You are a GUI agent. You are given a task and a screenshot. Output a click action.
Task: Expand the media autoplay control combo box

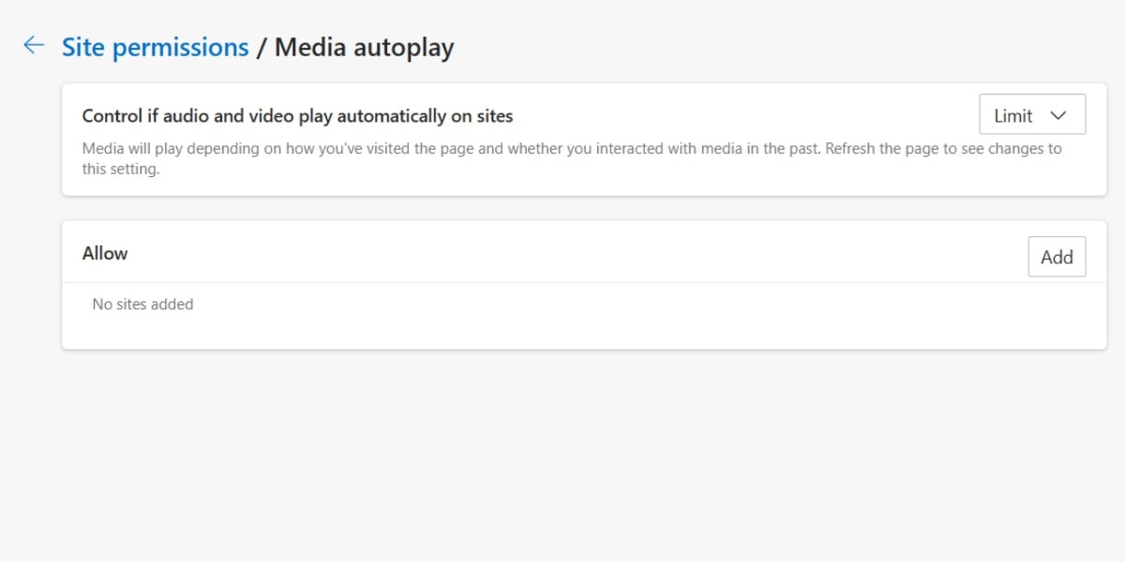pyautogui.click(x=1032, y=115)
